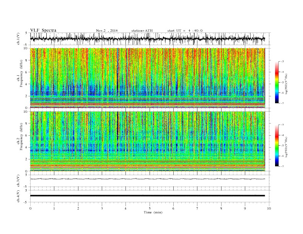This screenshot has height=234, width=303.
Task: Click the time axis tick label "1"
Action: [x=54, y=208]
